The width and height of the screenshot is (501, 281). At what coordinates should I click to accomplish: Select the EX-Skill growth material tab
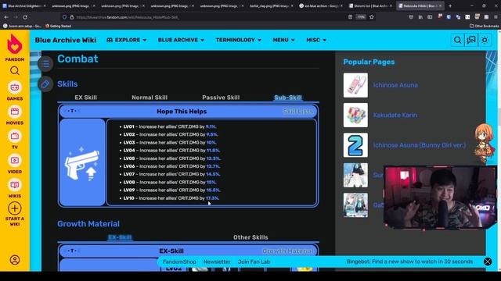point(120,237)
